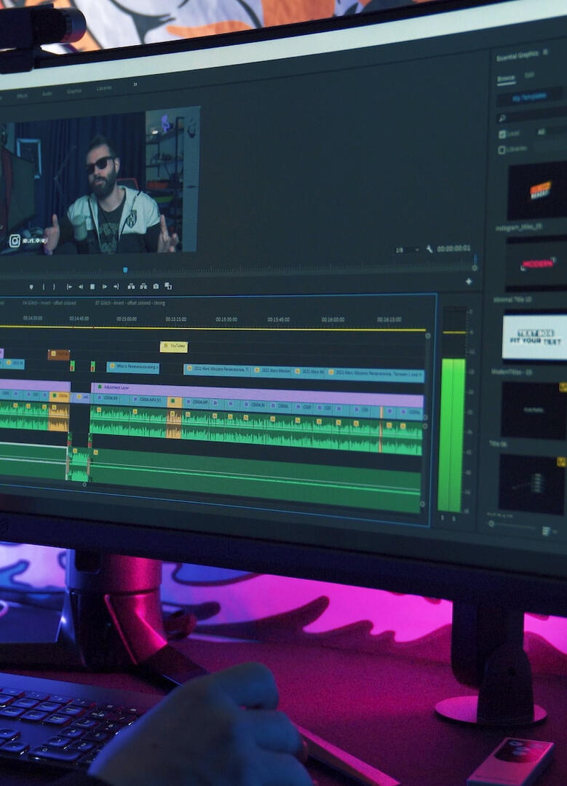Stop playback with the Stop button
567x786 pixels.
92,287
